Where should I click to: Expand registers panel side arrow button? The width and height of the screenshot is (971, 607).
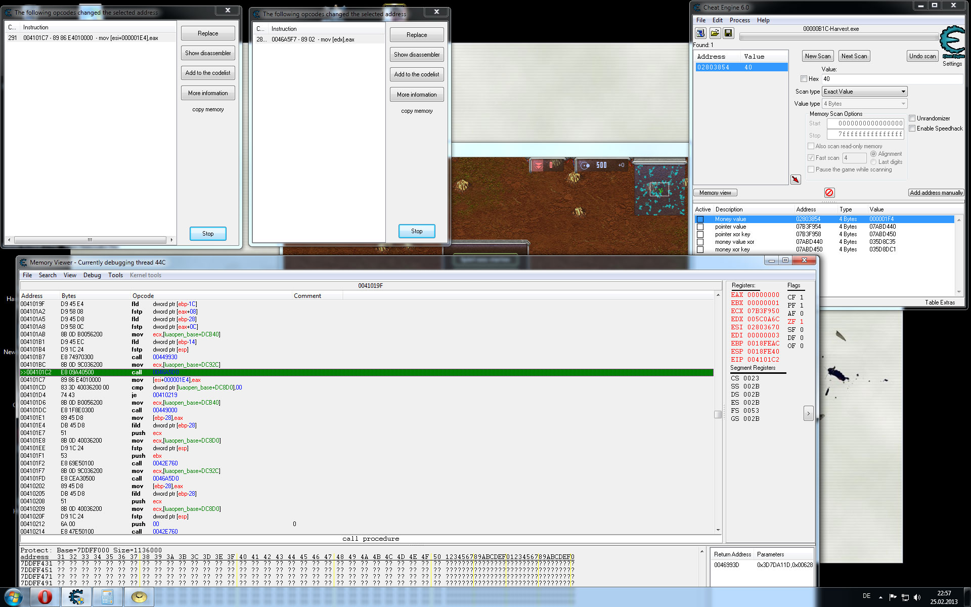click(x=808, y=413)
